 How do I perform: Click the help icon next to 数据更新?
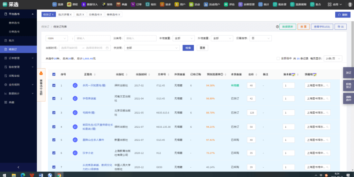click(277, 27)
